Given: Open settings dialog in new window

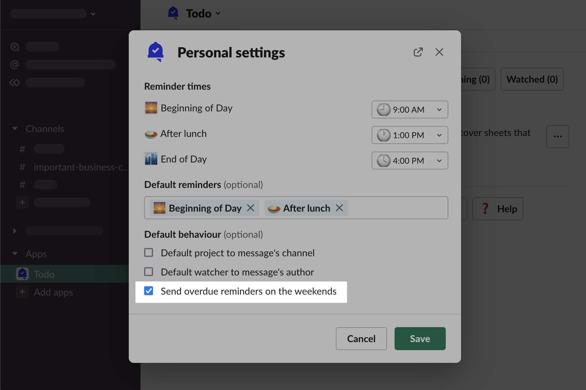Looking at the screenshot, I should [418, 52].
